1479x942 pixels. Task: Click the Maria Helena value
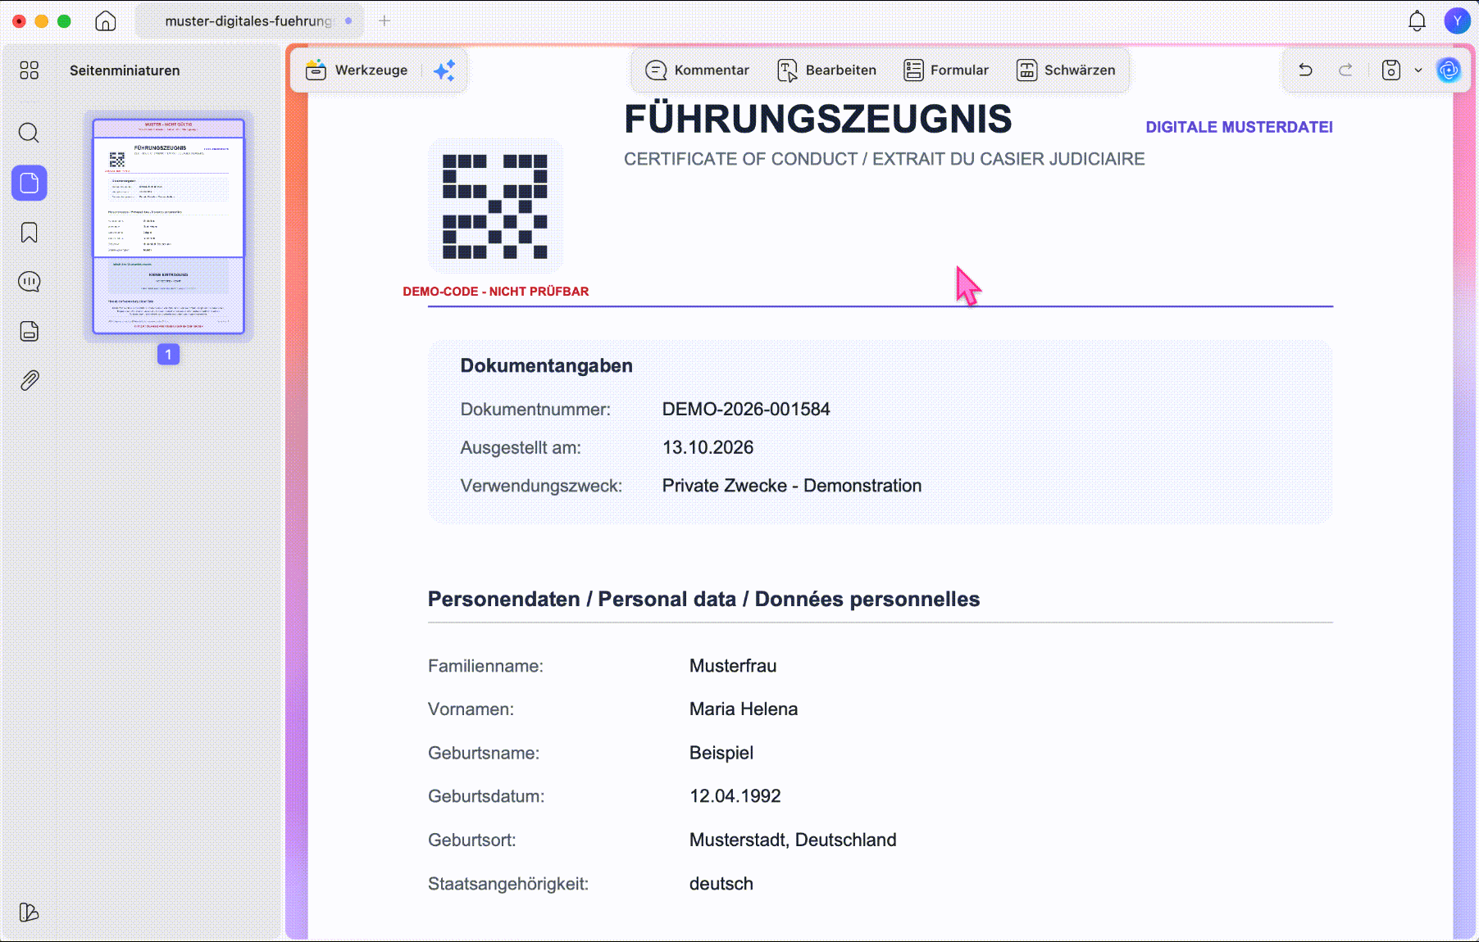(743, 709)
